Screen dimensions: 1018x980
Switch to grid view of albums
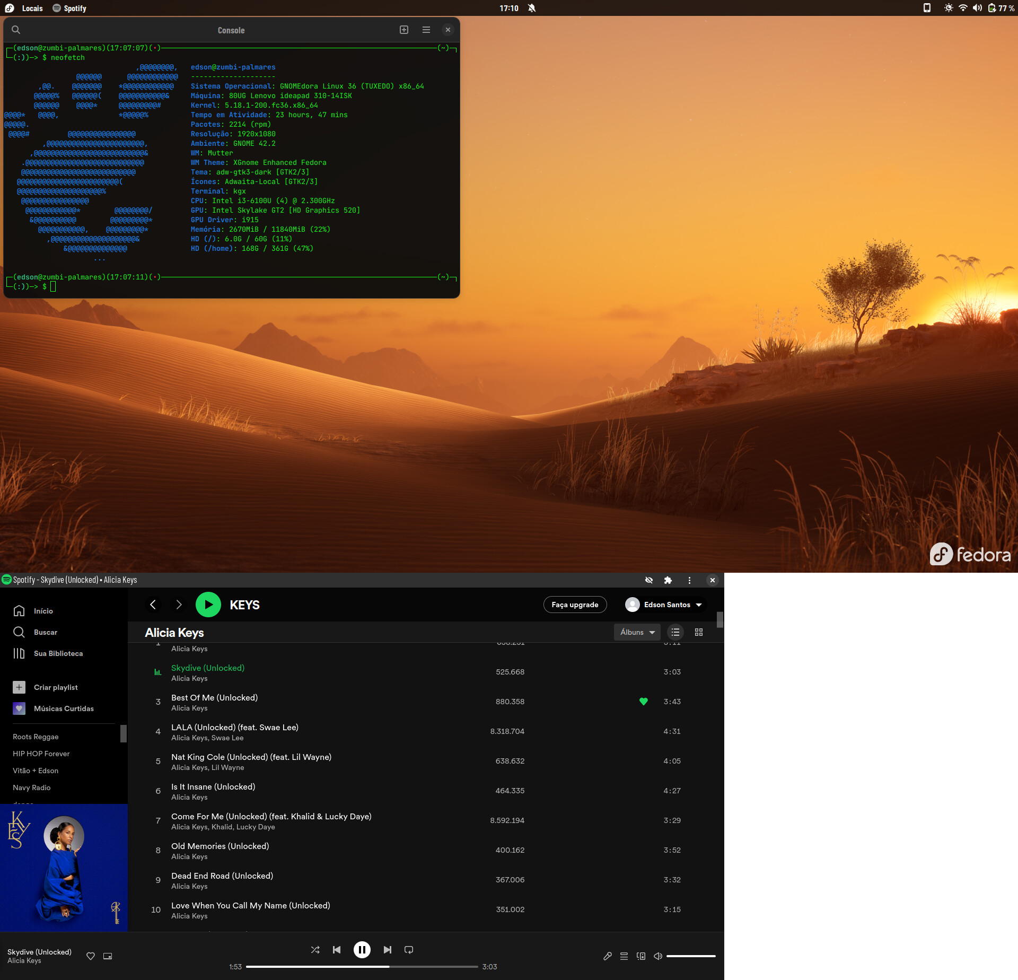click(x=699, y=632)
